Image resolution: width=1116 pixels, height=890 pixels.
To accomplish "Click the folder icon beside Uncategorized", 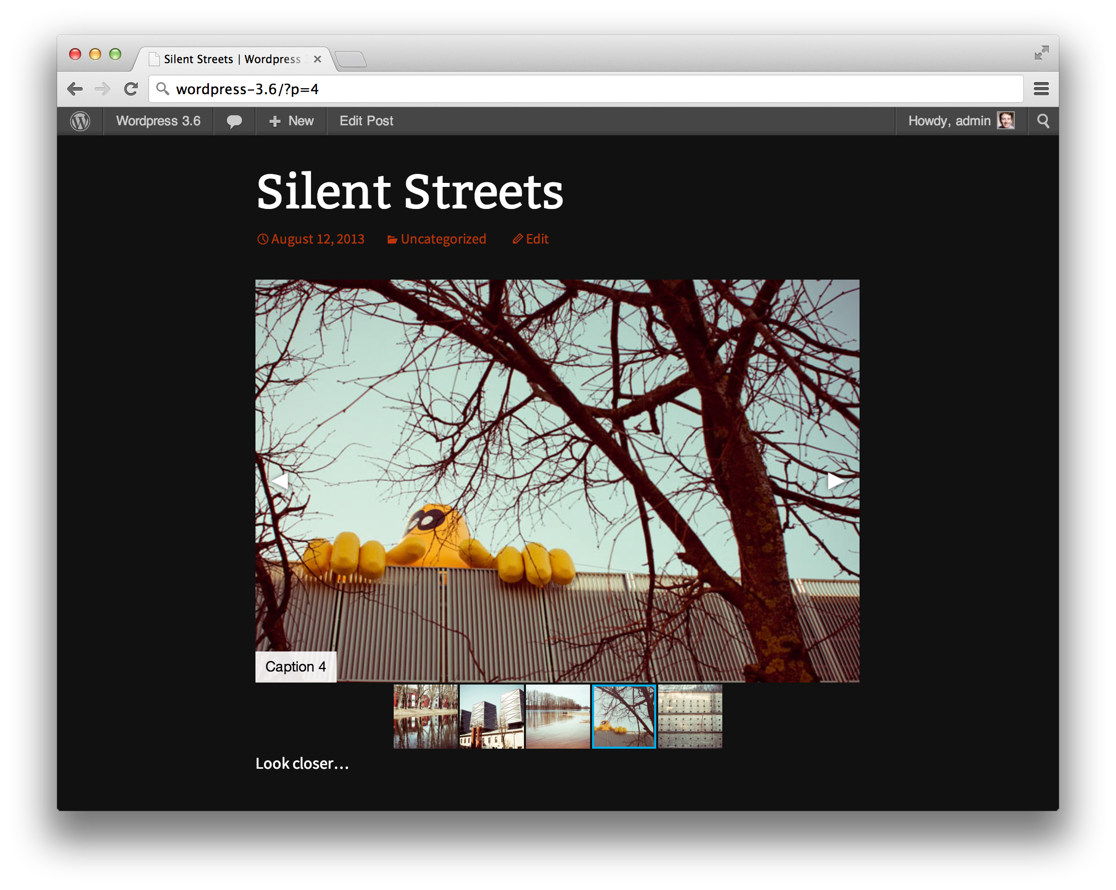I will tap(393, 239).
